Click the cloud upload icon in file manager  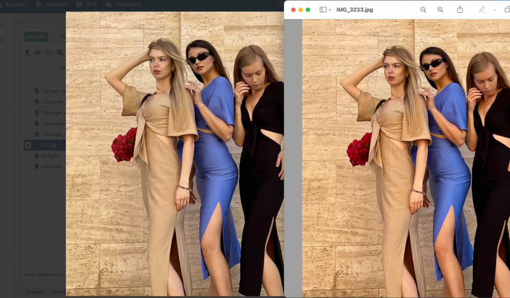pyautogui.click(x=49, y=52)
